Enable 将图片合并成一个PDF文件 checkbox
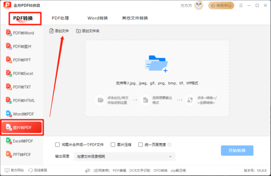Viewport: 271px width, 176px height. (x=57, y=144)
